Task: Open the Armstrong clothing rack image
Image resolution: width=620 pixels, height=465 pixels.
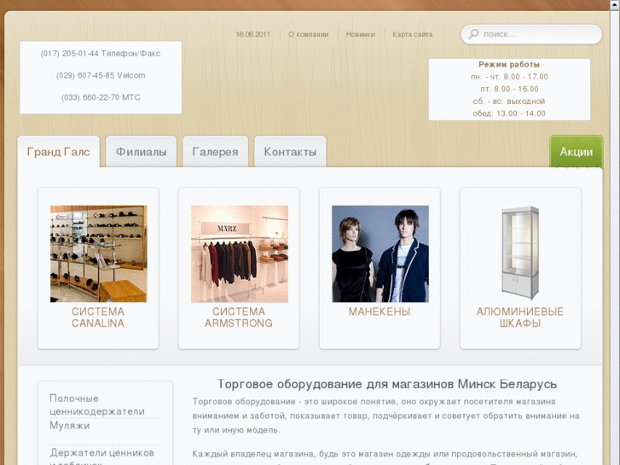Action: tap(240, 253)
